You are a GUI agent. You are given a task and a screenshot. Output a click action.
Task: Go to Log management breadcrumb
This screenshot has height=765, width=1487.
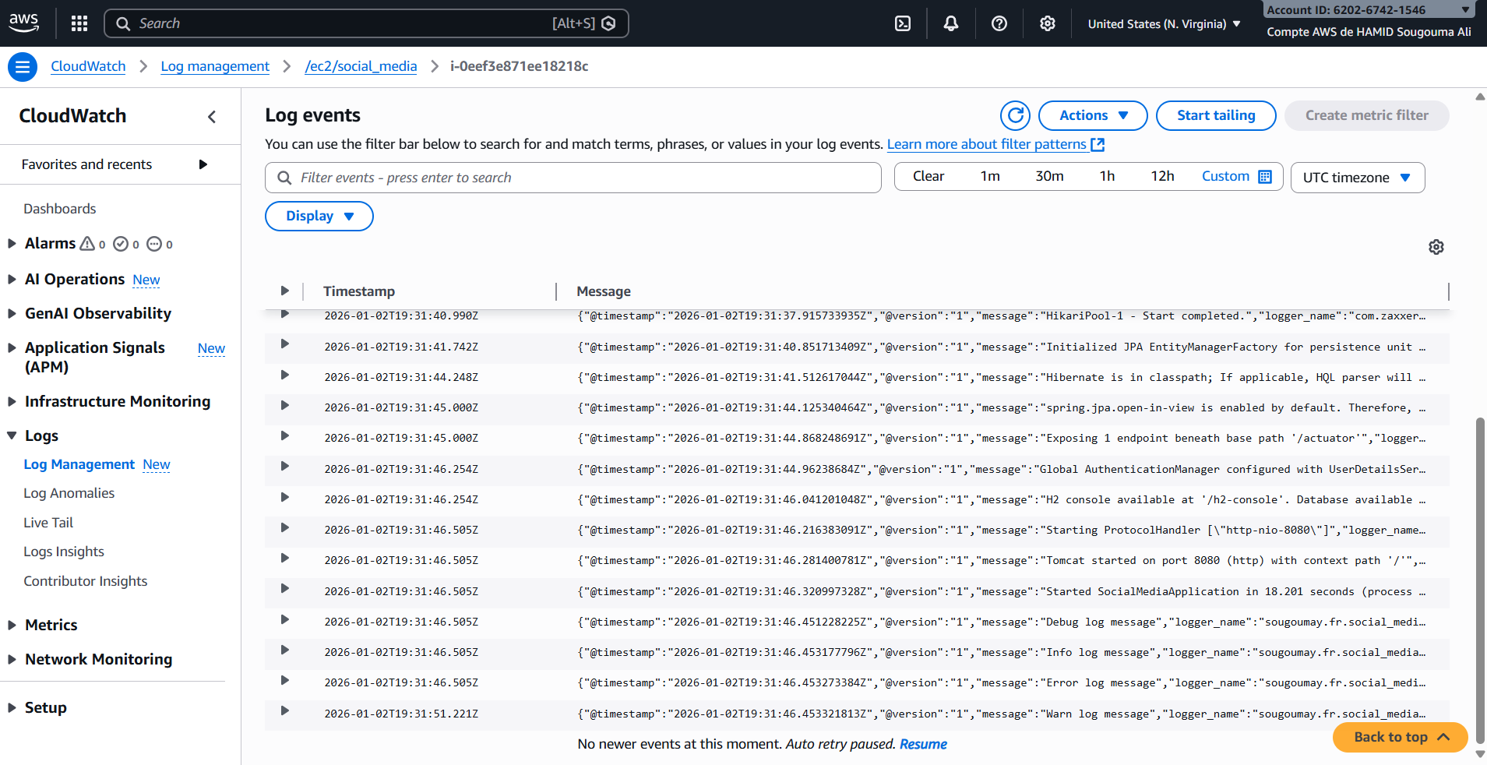coord(215,66)
